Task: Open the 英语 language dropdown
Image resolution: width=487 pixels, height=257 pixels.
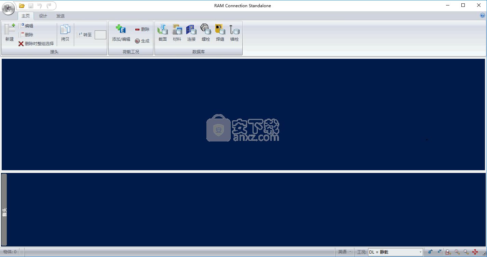Action: pos(344,252)
